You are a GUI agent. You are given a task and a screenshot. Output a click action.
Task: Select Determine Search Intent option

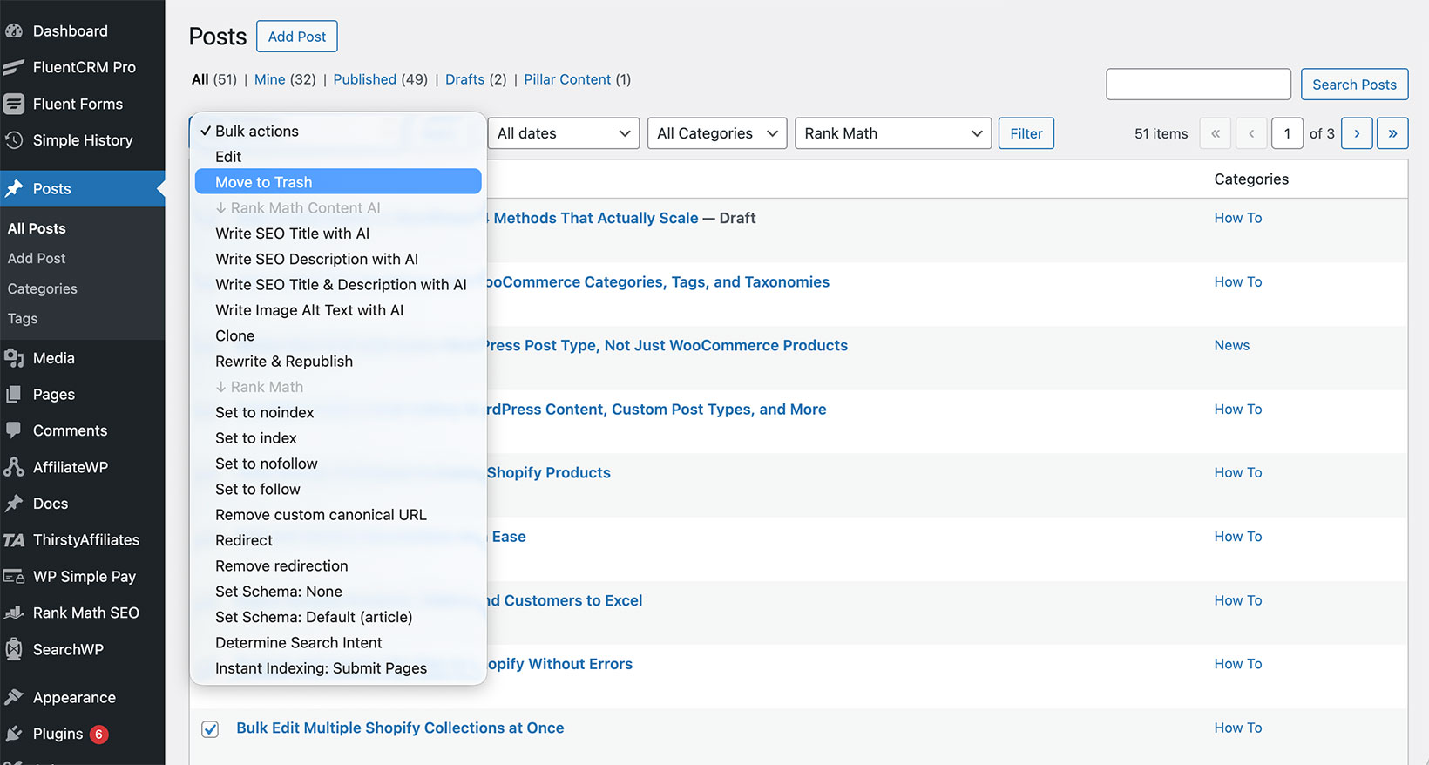[338, 642]
